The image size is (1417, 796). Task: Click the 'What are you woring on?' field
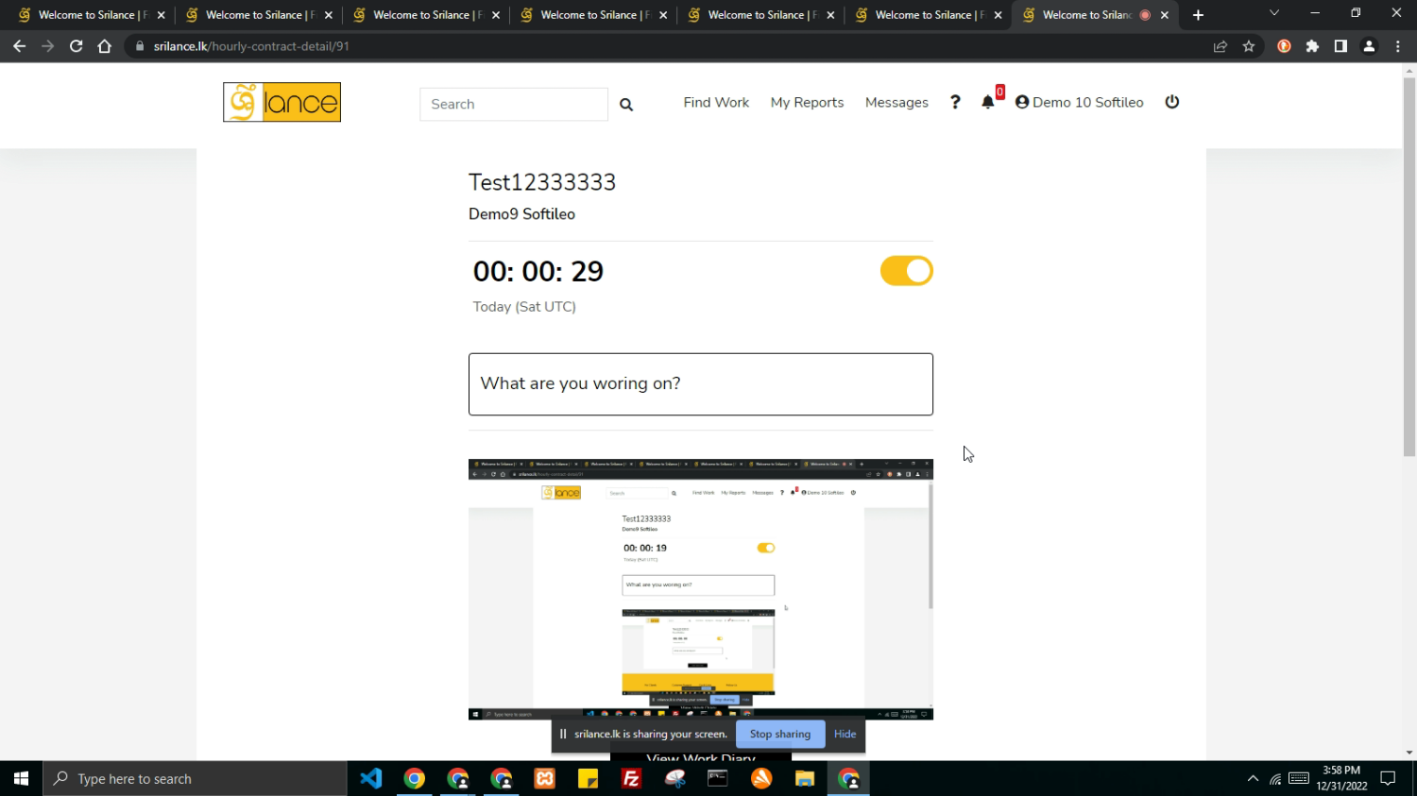click(x=700, y=384)
